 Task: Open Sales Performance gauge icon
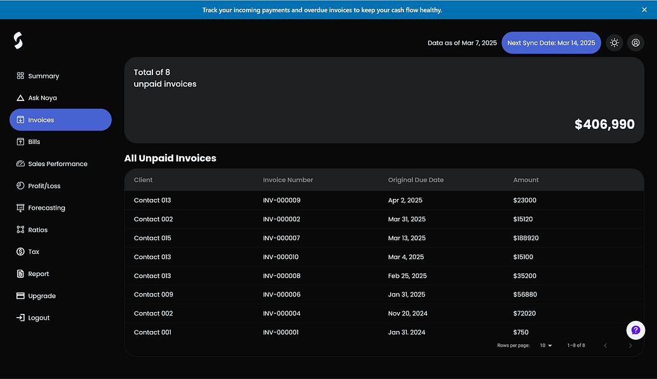[x=20, y=164]
